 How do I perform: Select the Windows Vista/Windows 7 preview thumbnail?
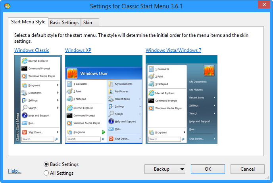181,99
